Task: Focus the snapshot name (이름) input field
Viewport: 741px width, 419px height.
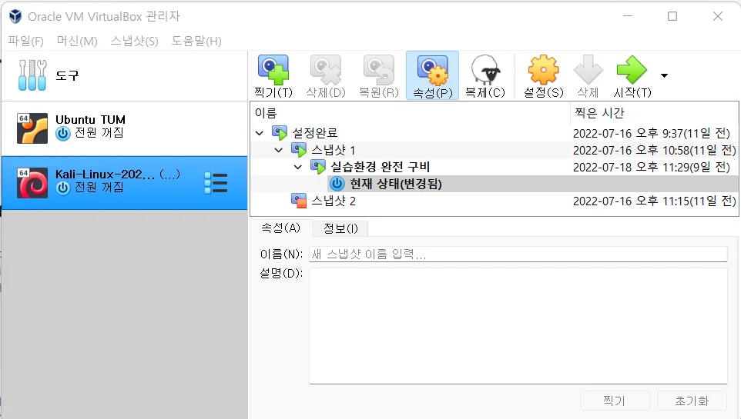Action: click(x=518, y=254)
